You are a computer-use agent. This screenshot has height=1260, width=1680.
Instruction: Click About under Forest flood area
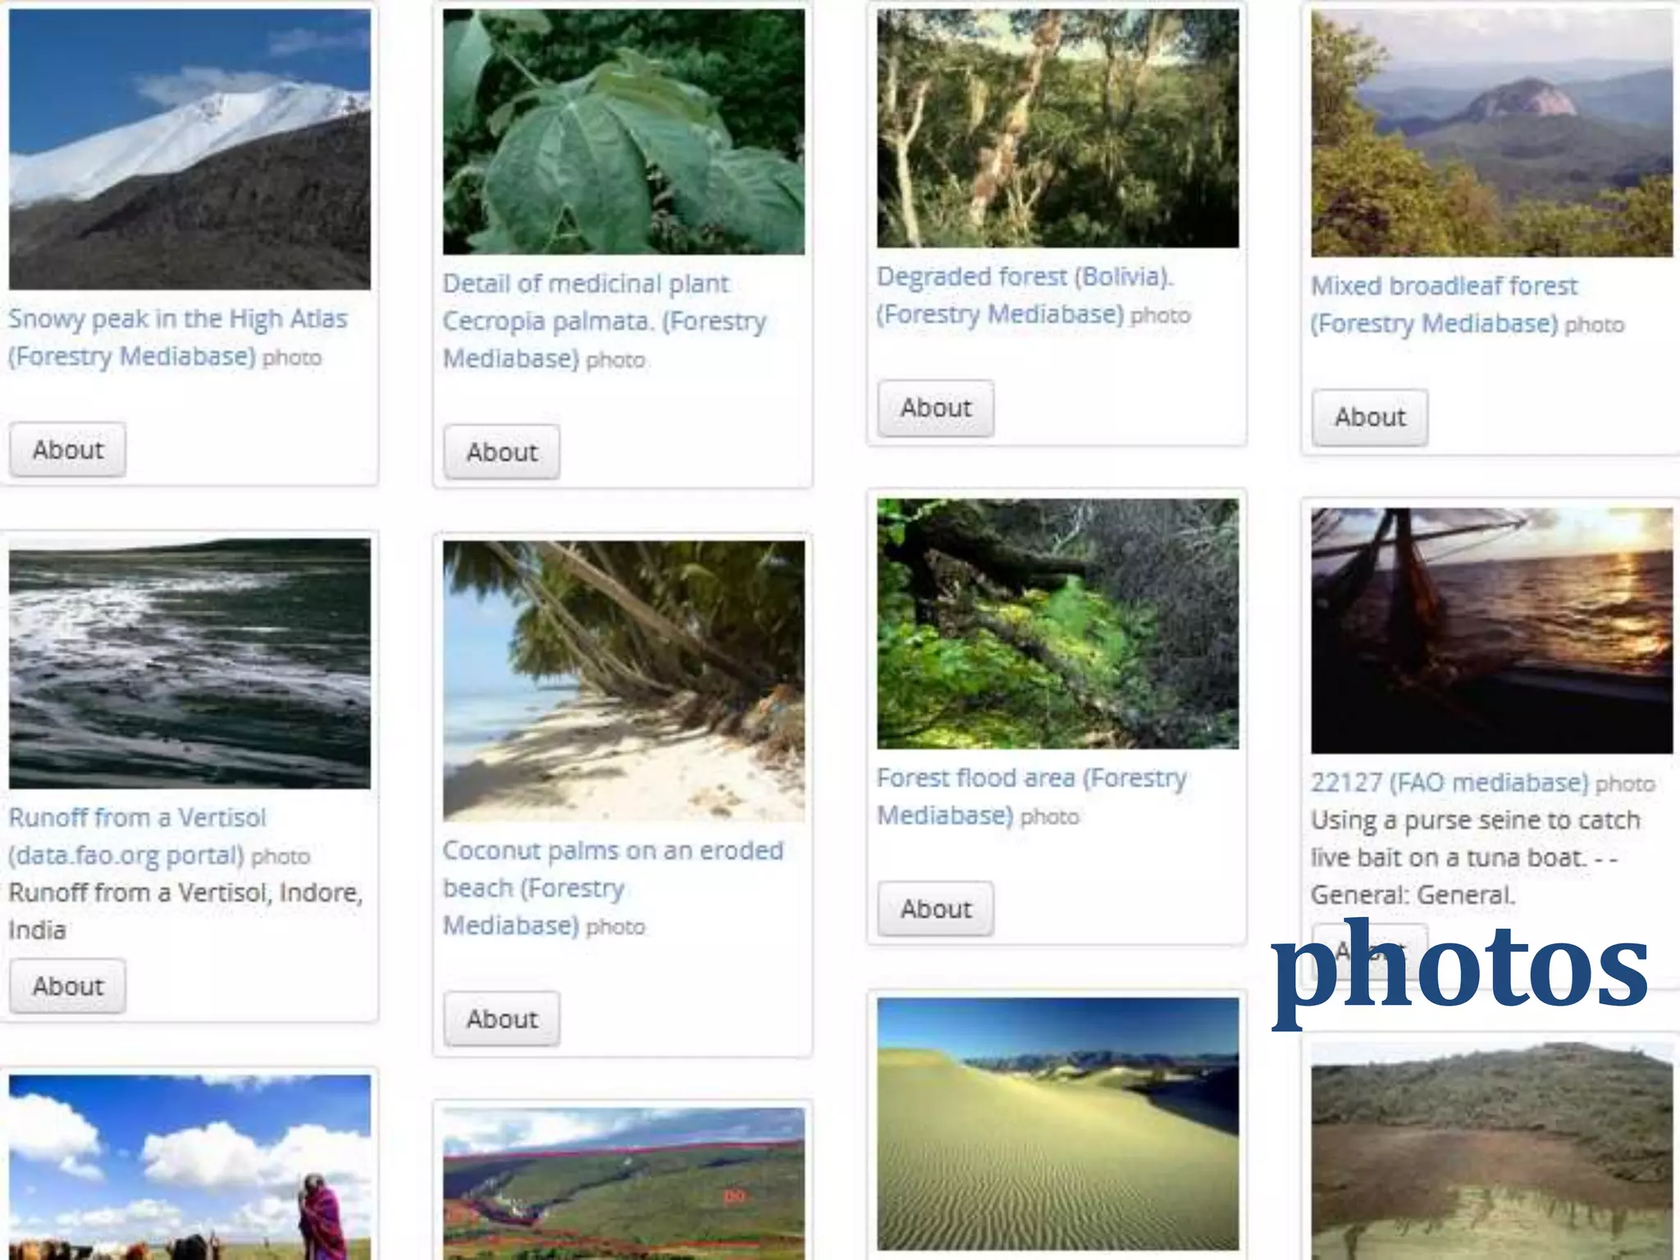point(936,909)
